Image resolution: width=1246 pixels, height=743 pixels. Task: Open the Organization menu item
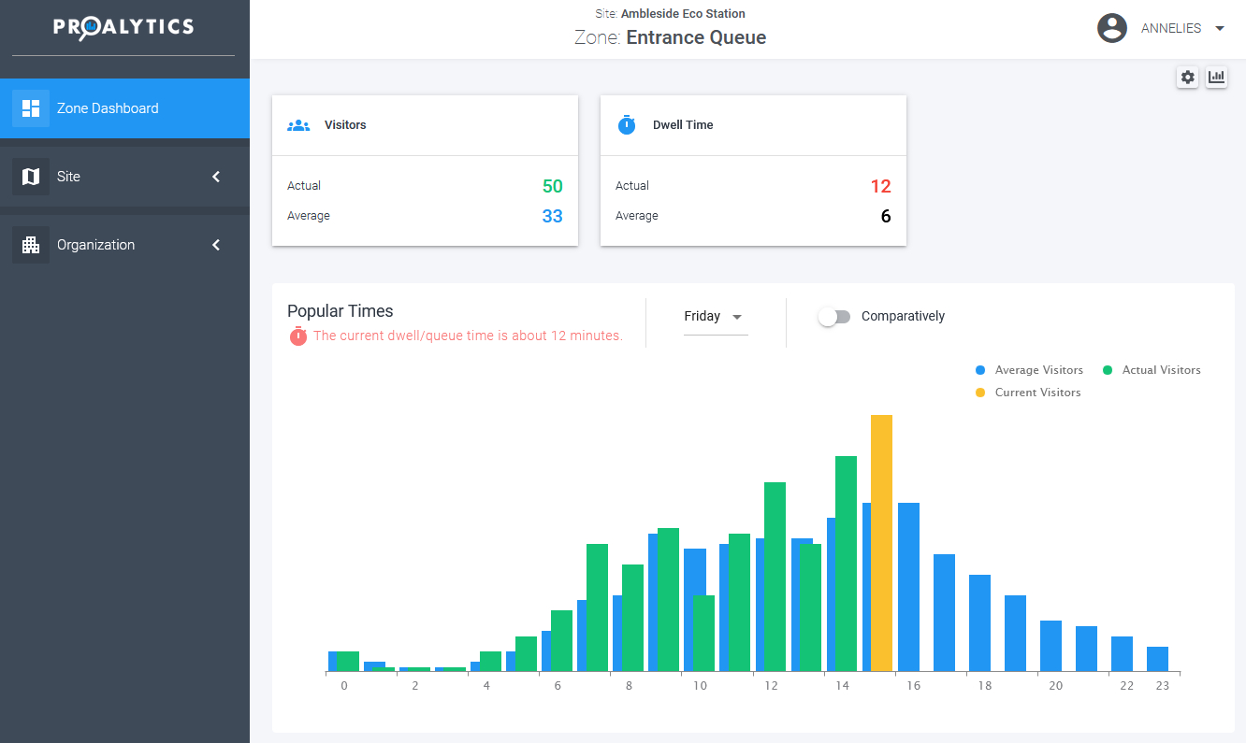click(x=124, y=245)
